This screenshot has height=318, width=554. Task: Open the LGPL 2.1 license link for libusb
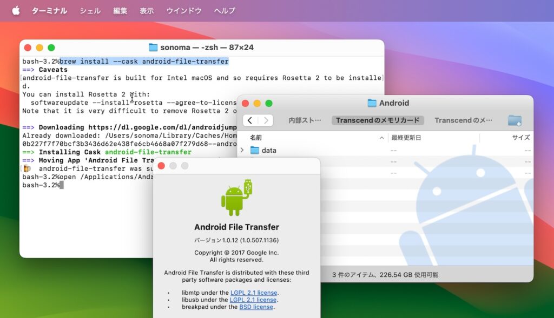(x=254, y=300)
